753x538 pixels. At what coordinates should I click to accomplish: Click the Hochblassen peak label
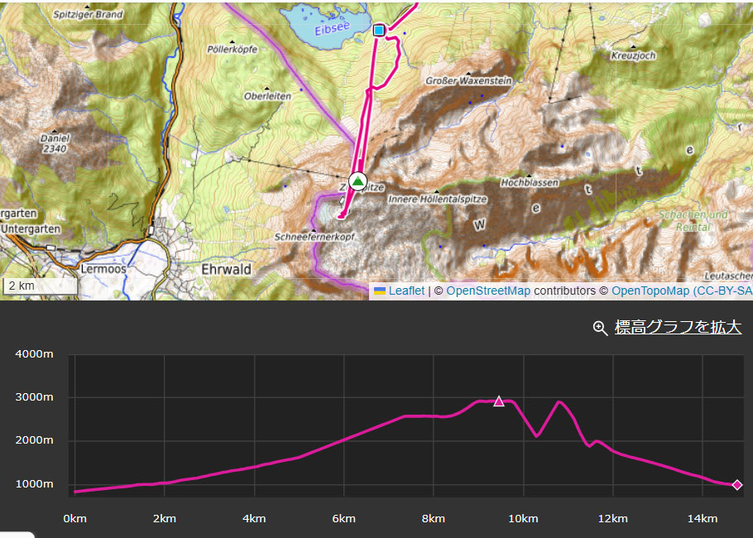click(x=530, y=182)
